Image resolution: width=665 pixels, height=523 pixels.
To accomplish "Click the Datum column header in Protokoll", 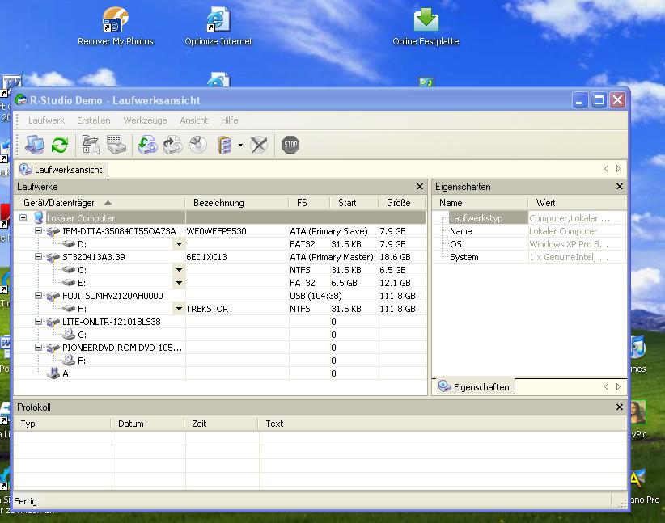I will (x=147, y=424).
